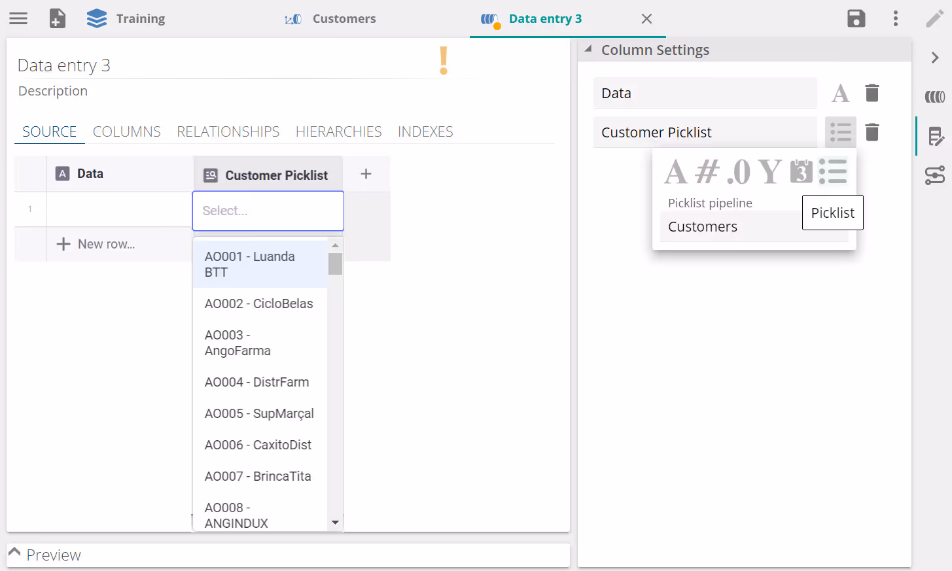Screen dimensions: 952x571
Task: Delete the Data column with trash icon
Action: pyautogui.click(x=872, y=94)
